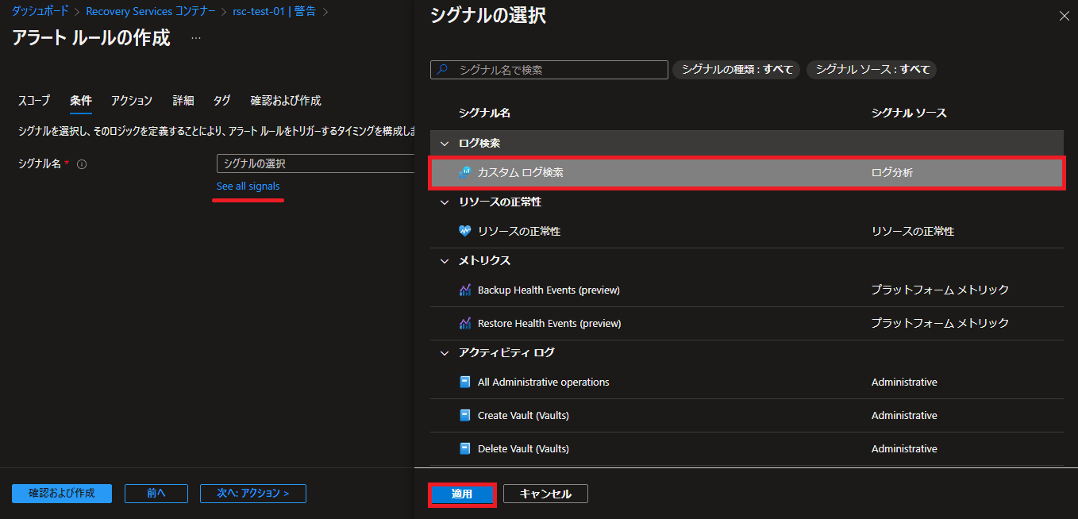Select All Administrative operations signal
This screenshot has height=519, width=1078.
746,382
